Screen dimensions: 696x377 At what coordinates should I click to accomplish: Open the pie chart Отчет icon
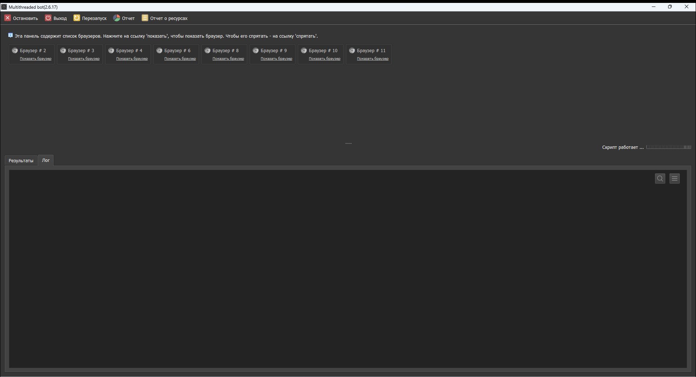(116, 18)
